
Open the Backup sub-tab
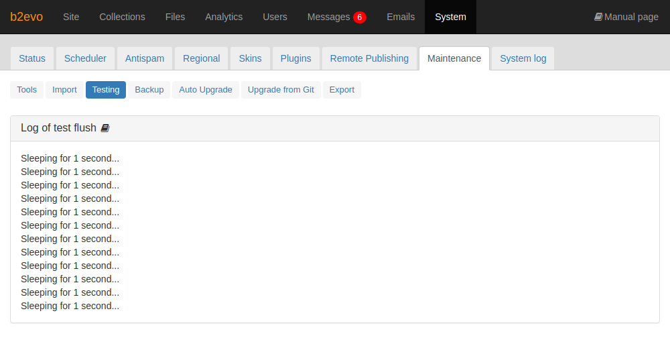(x=149, y=90)
